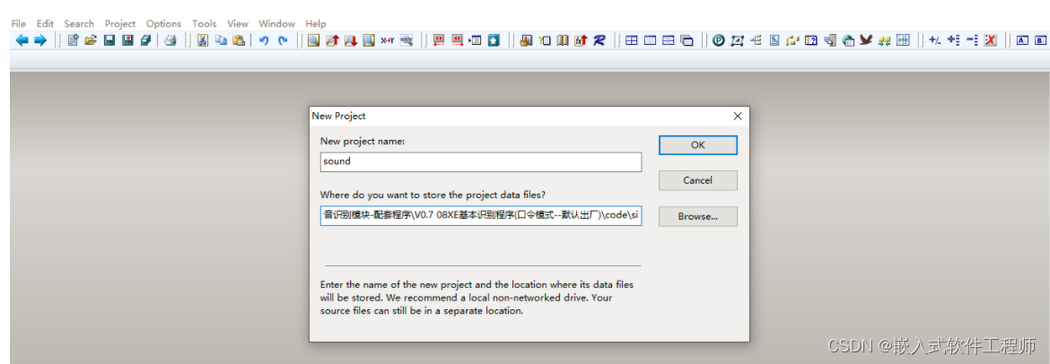Click the Paste clipboard icon
This screenshot has width=1050, height=364.
[x=239, y=40]
